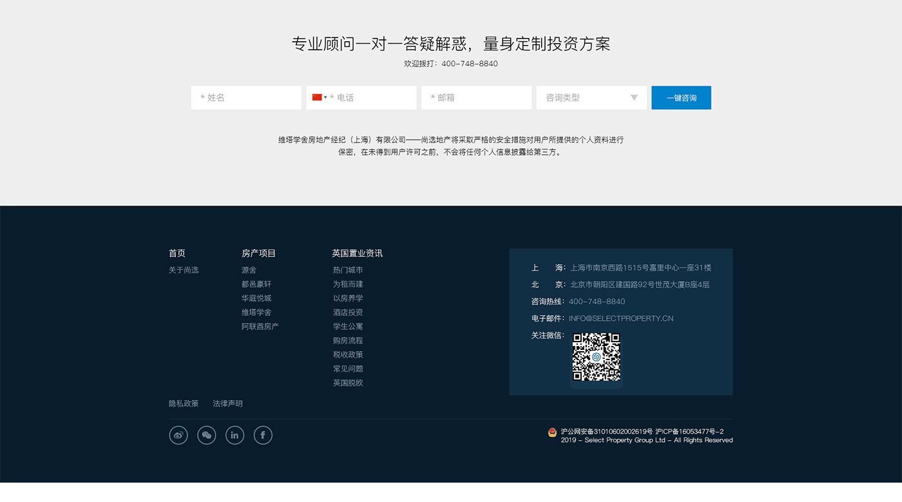902x502 pixels.
Task: Open the 关于尚选 link
Action: pos(184,270)
